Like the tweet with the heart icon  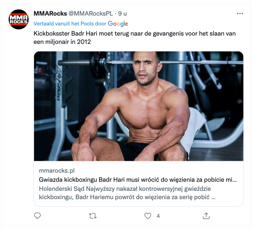point(148,216)
